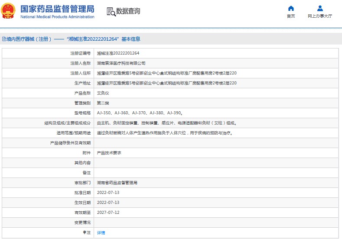Click the registrant address value in 注册人住所 row
The width and height of the screenshot is (342, 242).
point(166,73)
